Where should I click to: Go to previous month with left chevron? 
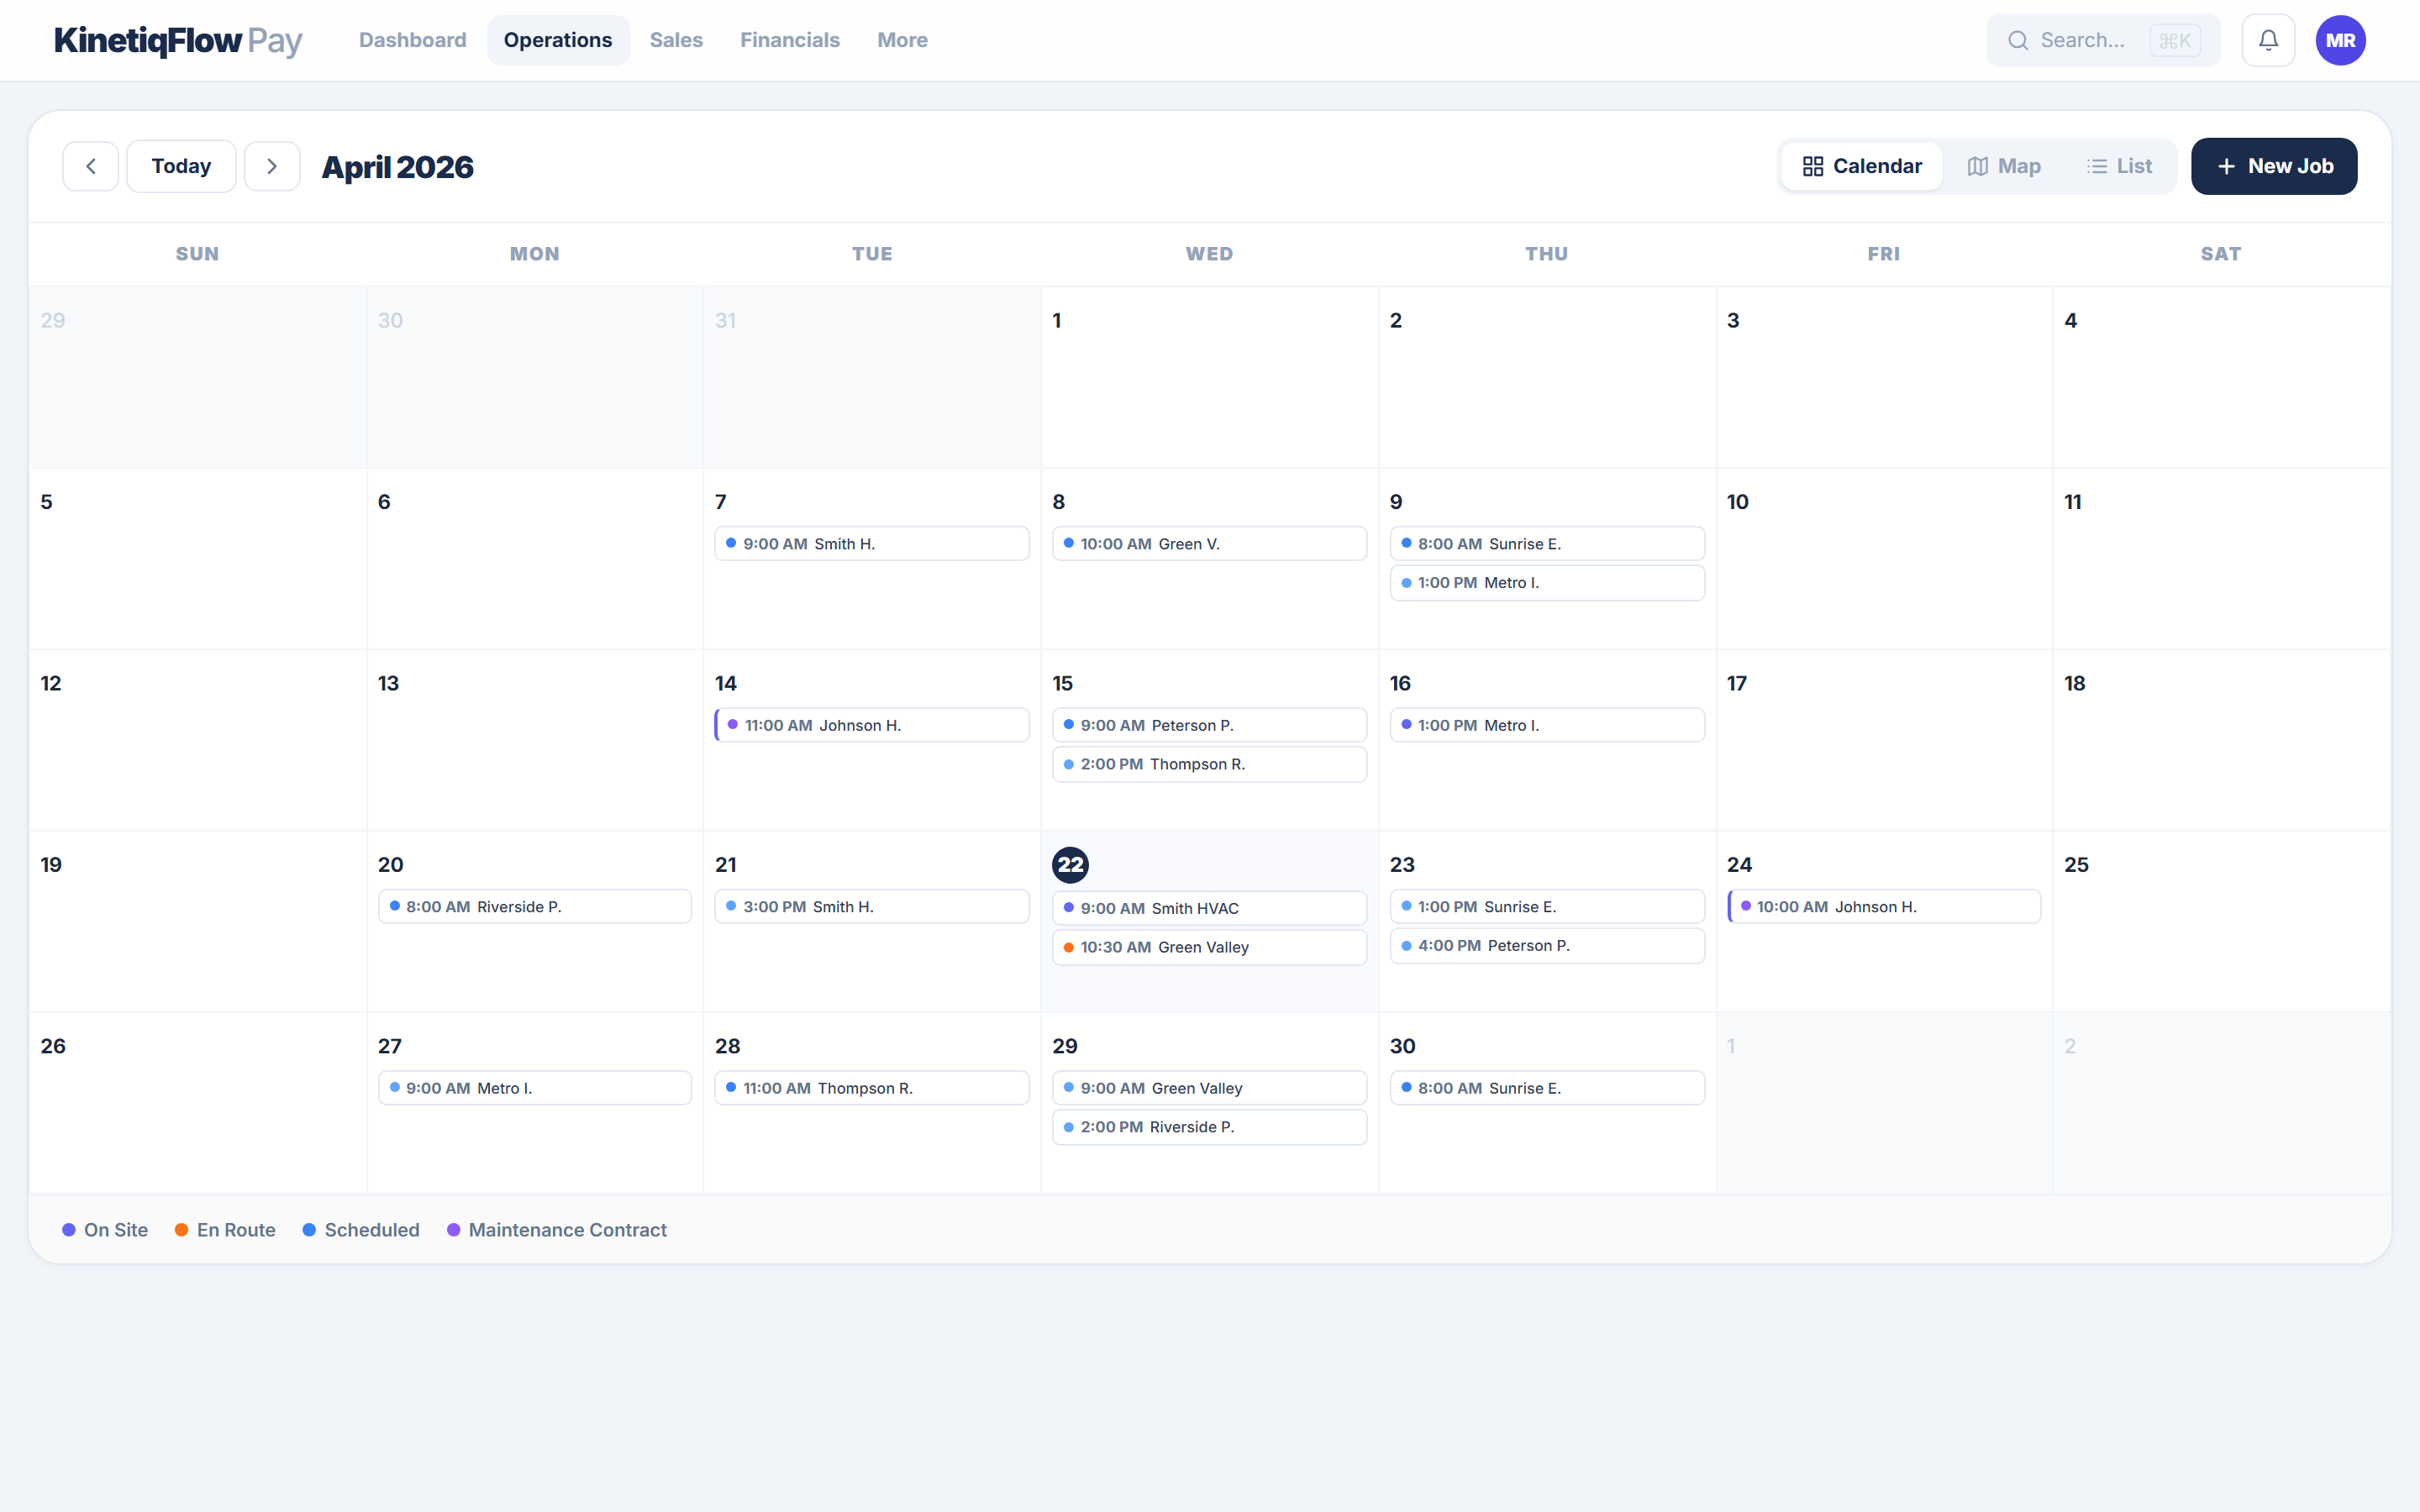(90, 165)
